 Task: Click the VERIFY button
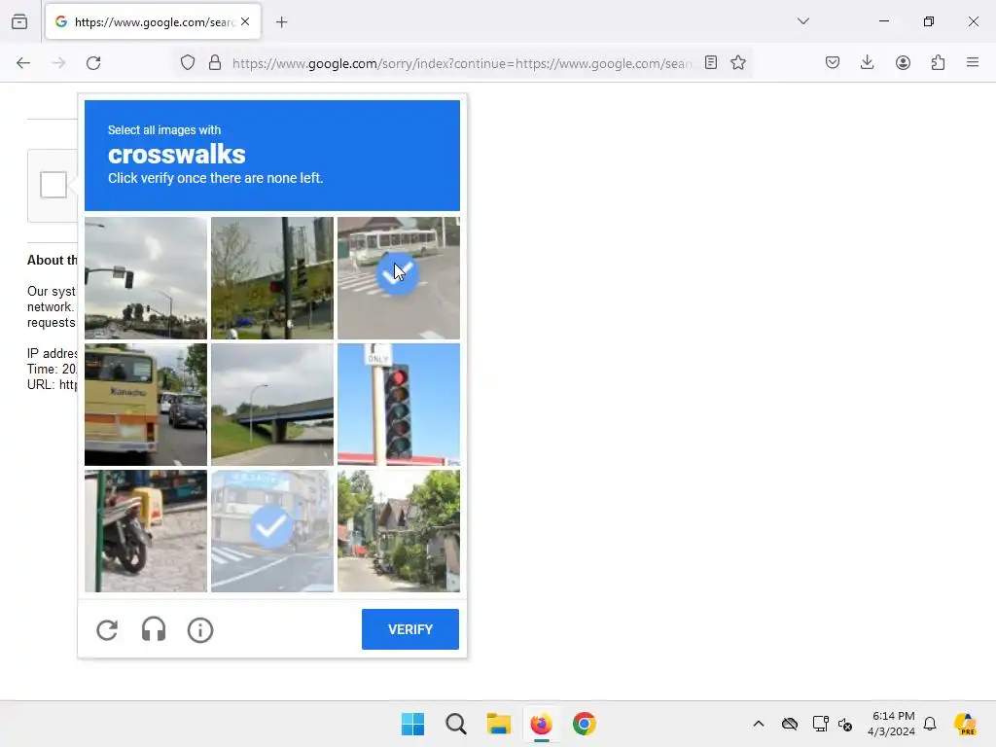(x=410, y=629)
